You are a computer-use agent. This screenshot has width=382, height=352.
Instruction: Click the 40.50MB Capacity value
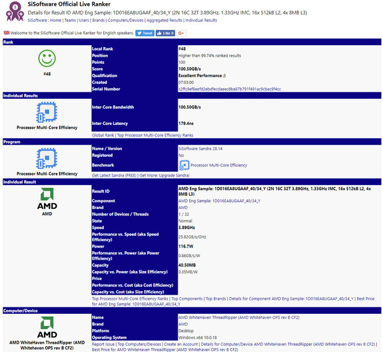coord(187,265)
